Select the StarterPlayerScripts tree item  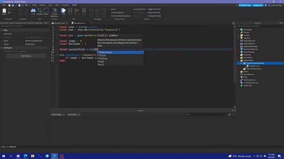254,69
